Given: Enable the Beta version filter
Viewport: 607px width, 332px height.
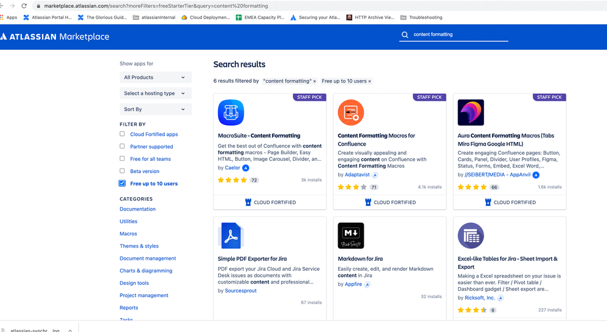Looking at the screenshot, I should pyautogui.click(x=122, y=171).
